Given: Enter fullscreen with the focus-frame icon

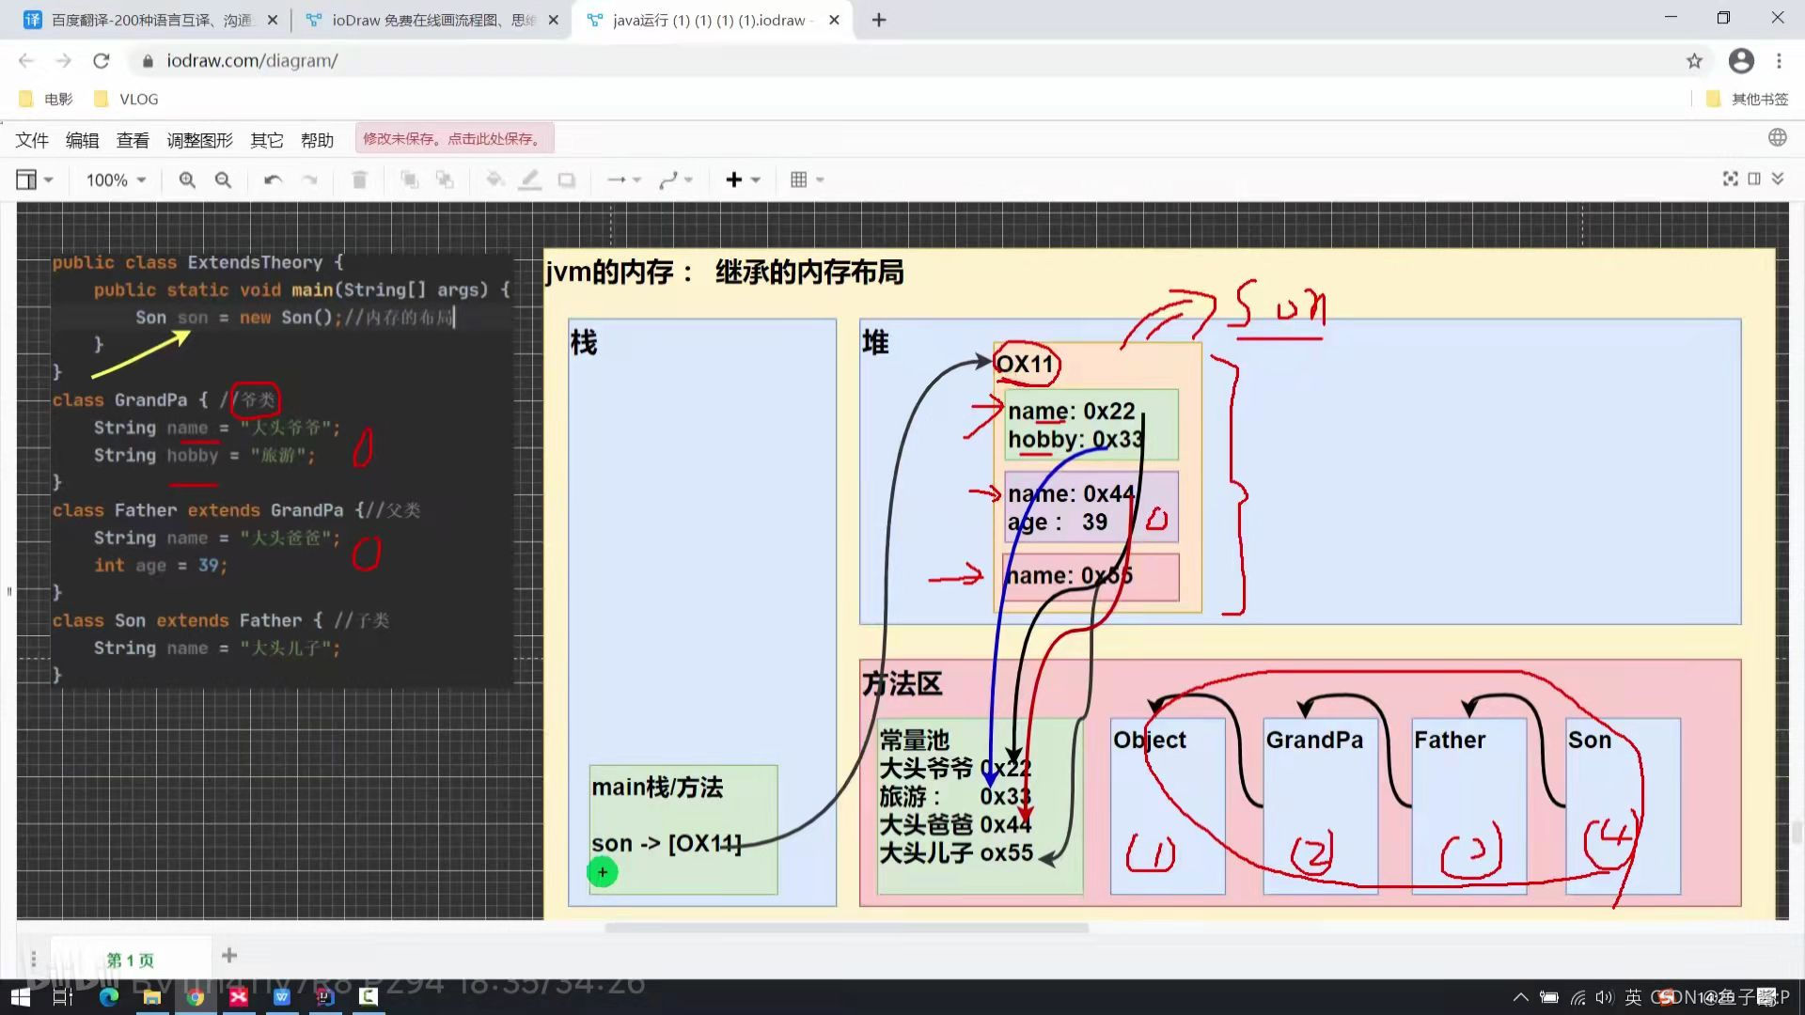Looking at the screenshot, I should pyautogui.click(x=1730, y=179).
